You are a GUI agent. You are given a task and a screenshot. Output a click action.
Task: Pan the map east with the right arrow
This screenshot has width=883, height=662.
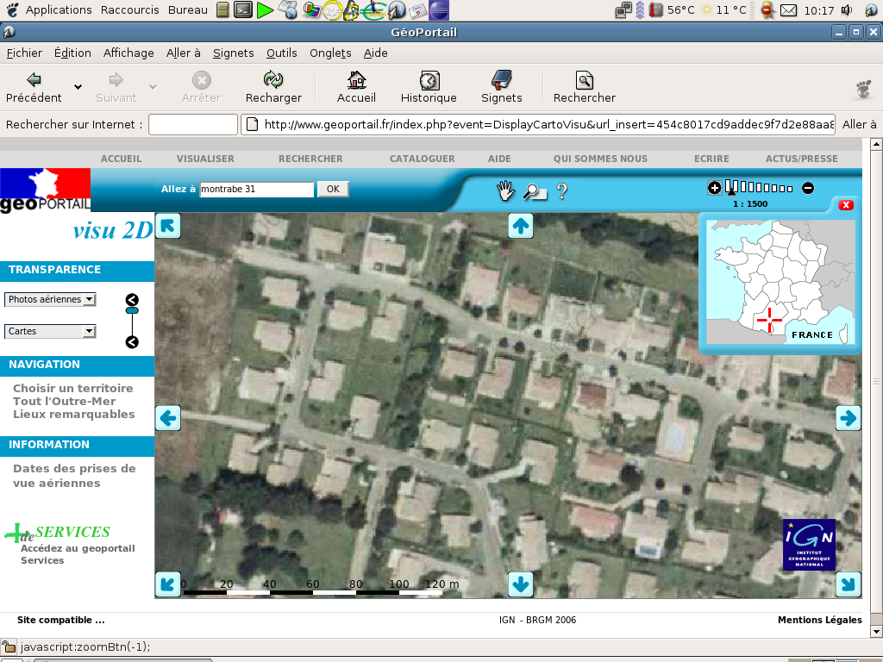pyautogui.click(x=849, y=418)
